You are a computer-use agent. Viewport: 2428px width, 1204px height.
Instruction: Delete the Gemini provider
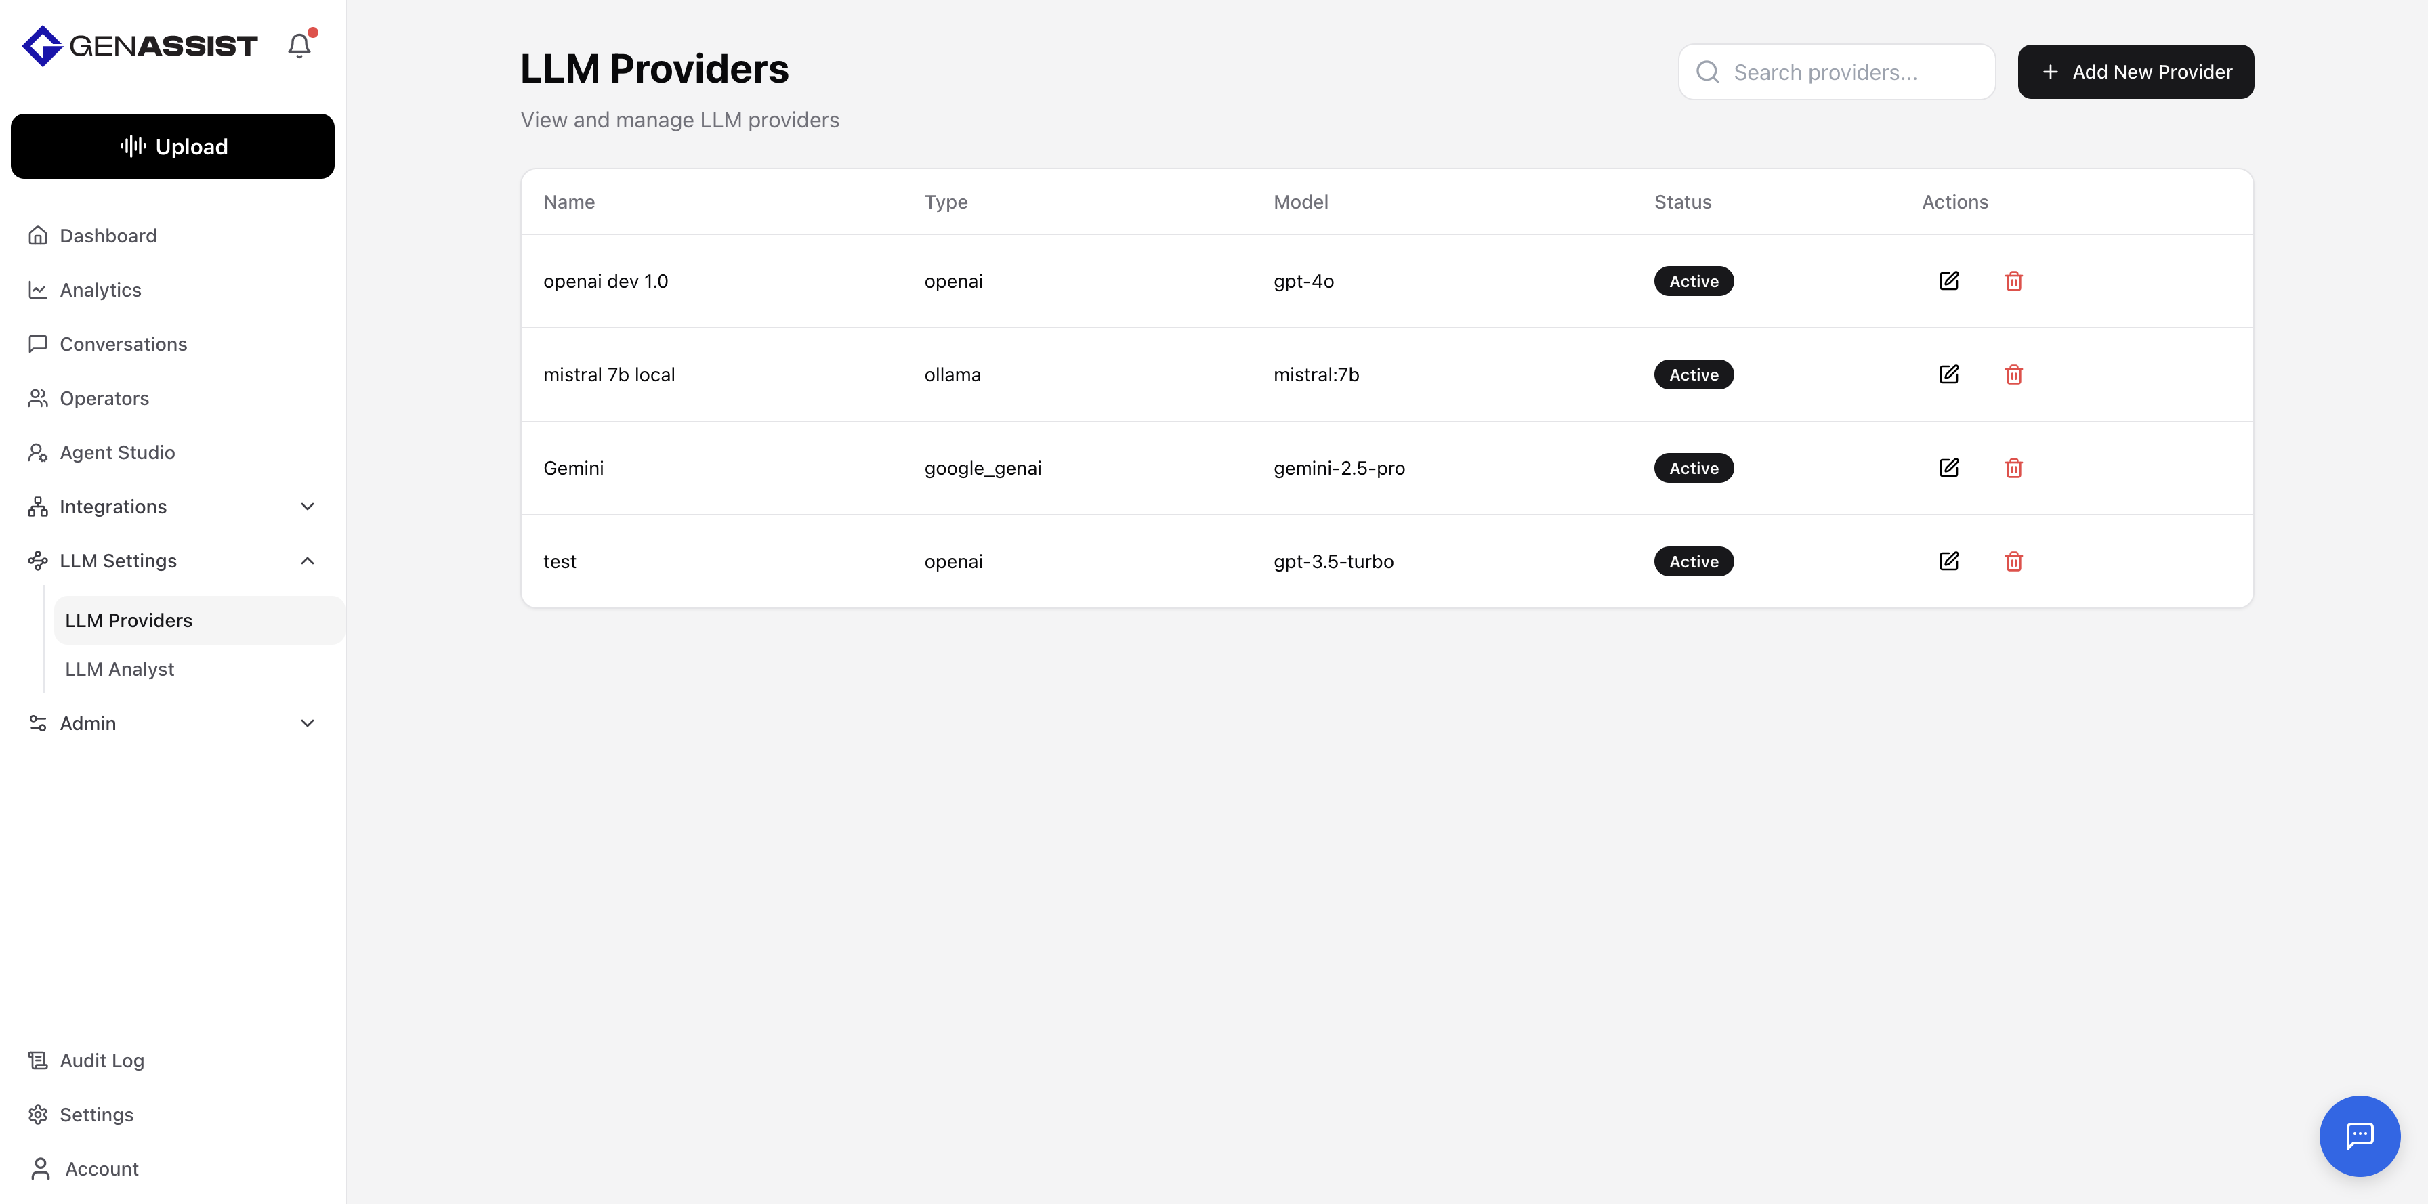tap(2013, 468)
